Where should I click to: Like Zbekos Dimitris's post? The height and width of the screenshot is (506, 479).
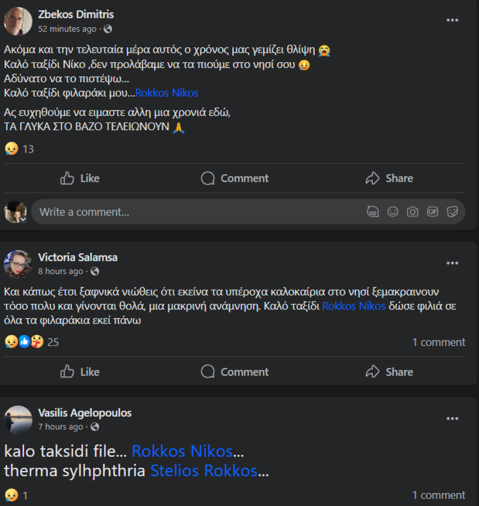point(79,178)
